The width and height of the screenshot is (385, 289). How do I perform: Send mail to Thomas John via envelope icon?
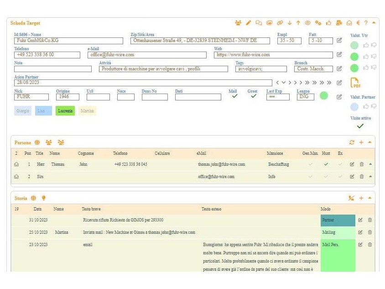pos(16,164)
